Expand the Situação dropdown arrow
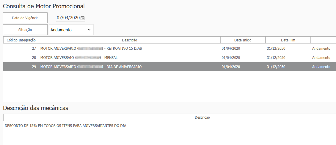336x145 pixels. pos(89,30)
